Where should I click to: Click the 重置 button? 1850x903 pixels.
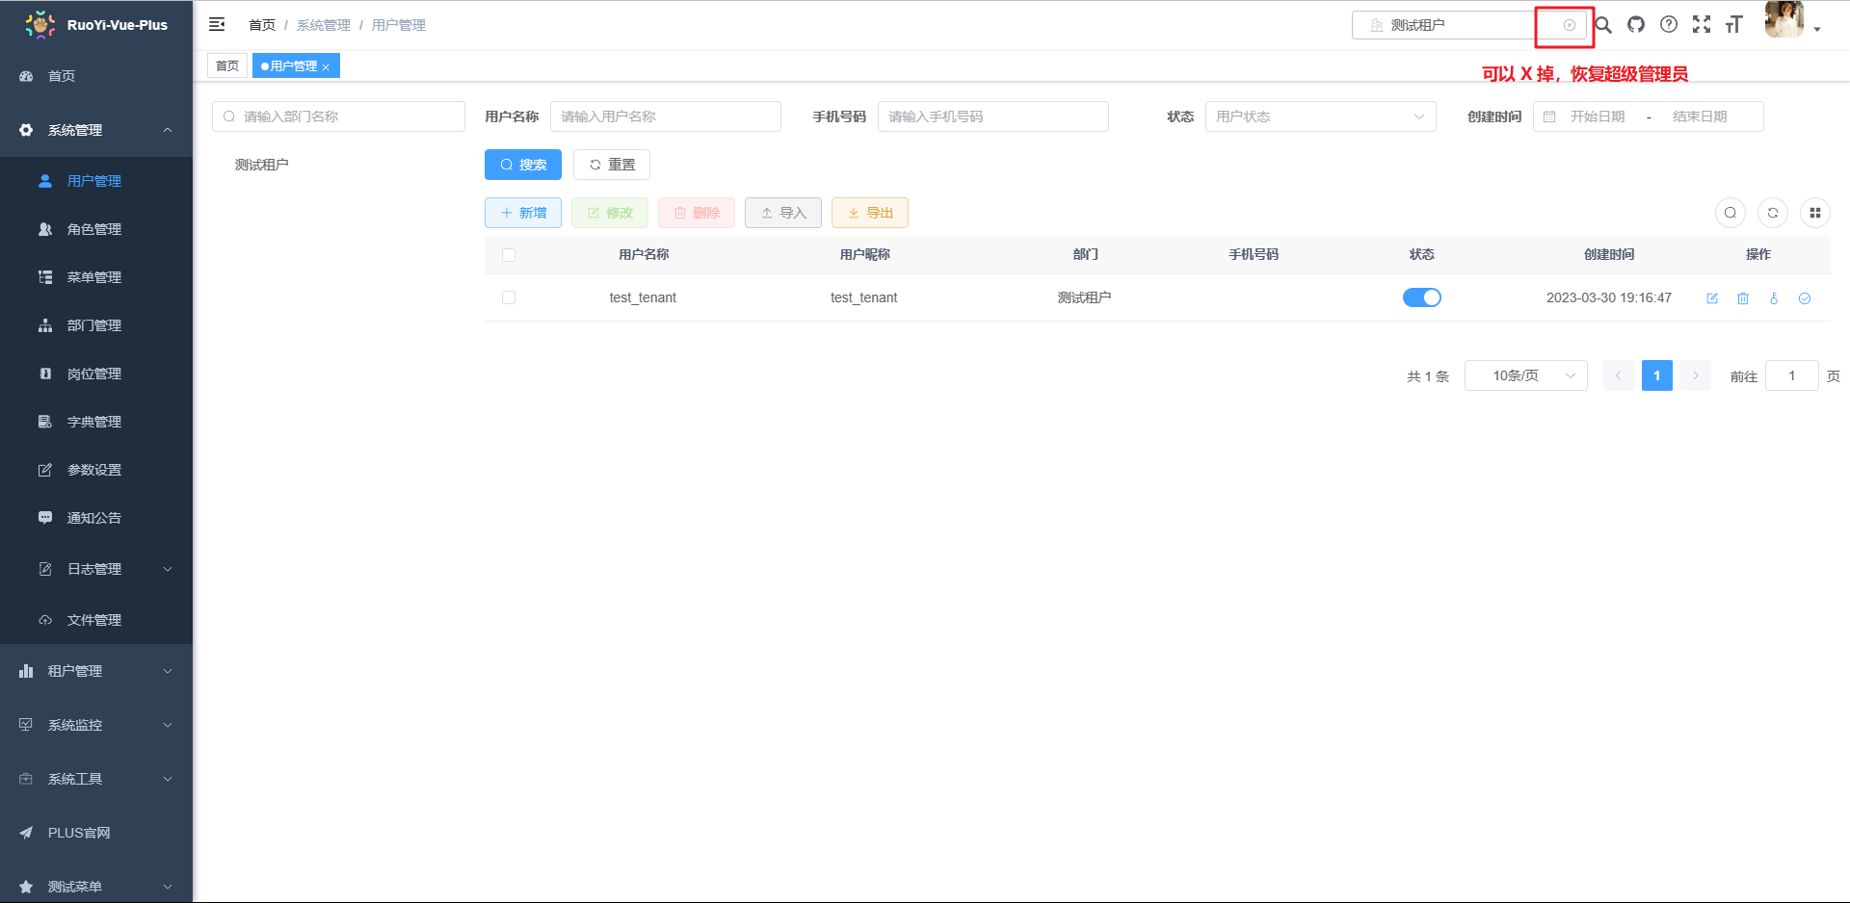coord(612,165)
